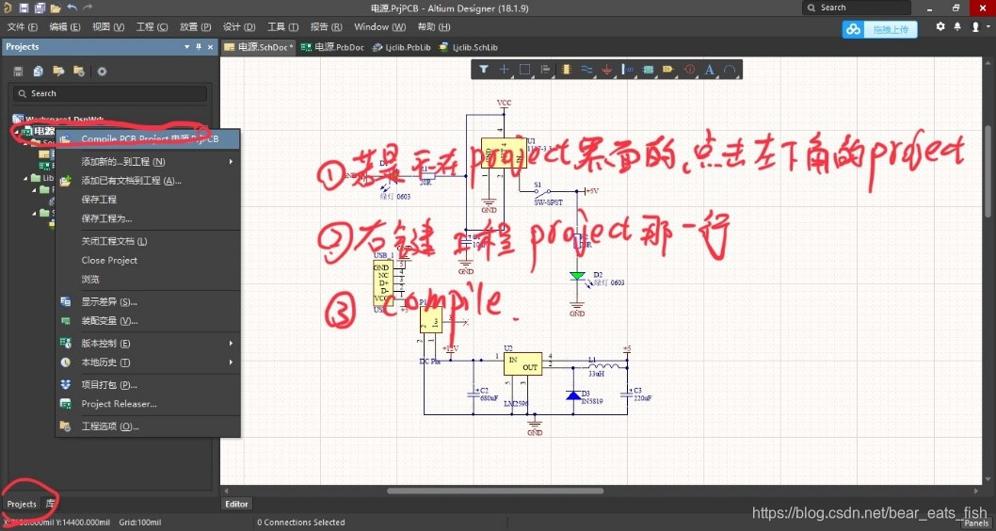Click the compile documents icon in the Projects panel
Image resolution: width=996 pixels, height=531 pixels.
click(38, 72)
